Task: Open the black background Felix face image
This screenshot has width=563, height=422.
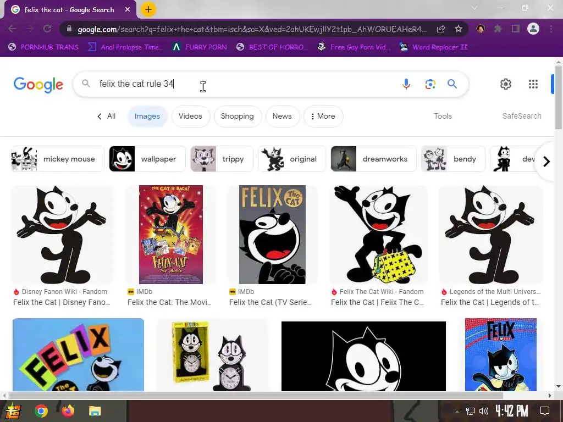Action: tap(363, 356)
